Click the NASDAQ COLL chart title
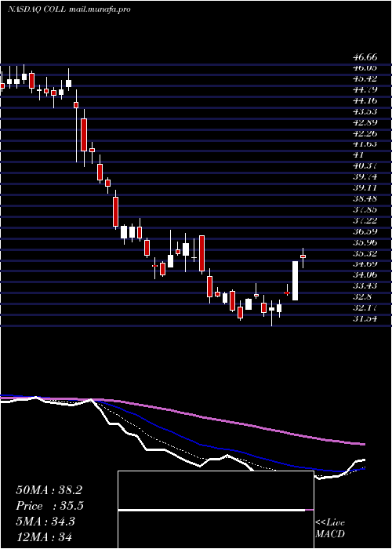Viewport: 392px width, 549px height. tap(36, 9)
